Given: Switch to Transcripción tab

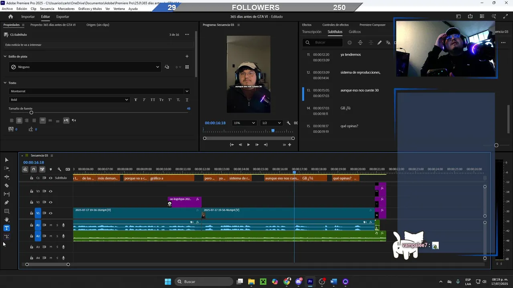Looking at the screenshot, I should click(311, 32).
